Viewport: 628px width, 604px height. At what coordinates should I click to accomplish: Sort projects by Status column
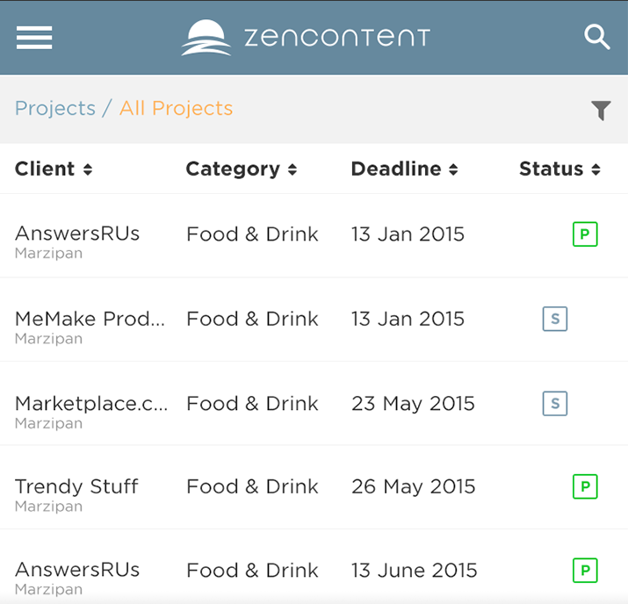click(559, 169)
